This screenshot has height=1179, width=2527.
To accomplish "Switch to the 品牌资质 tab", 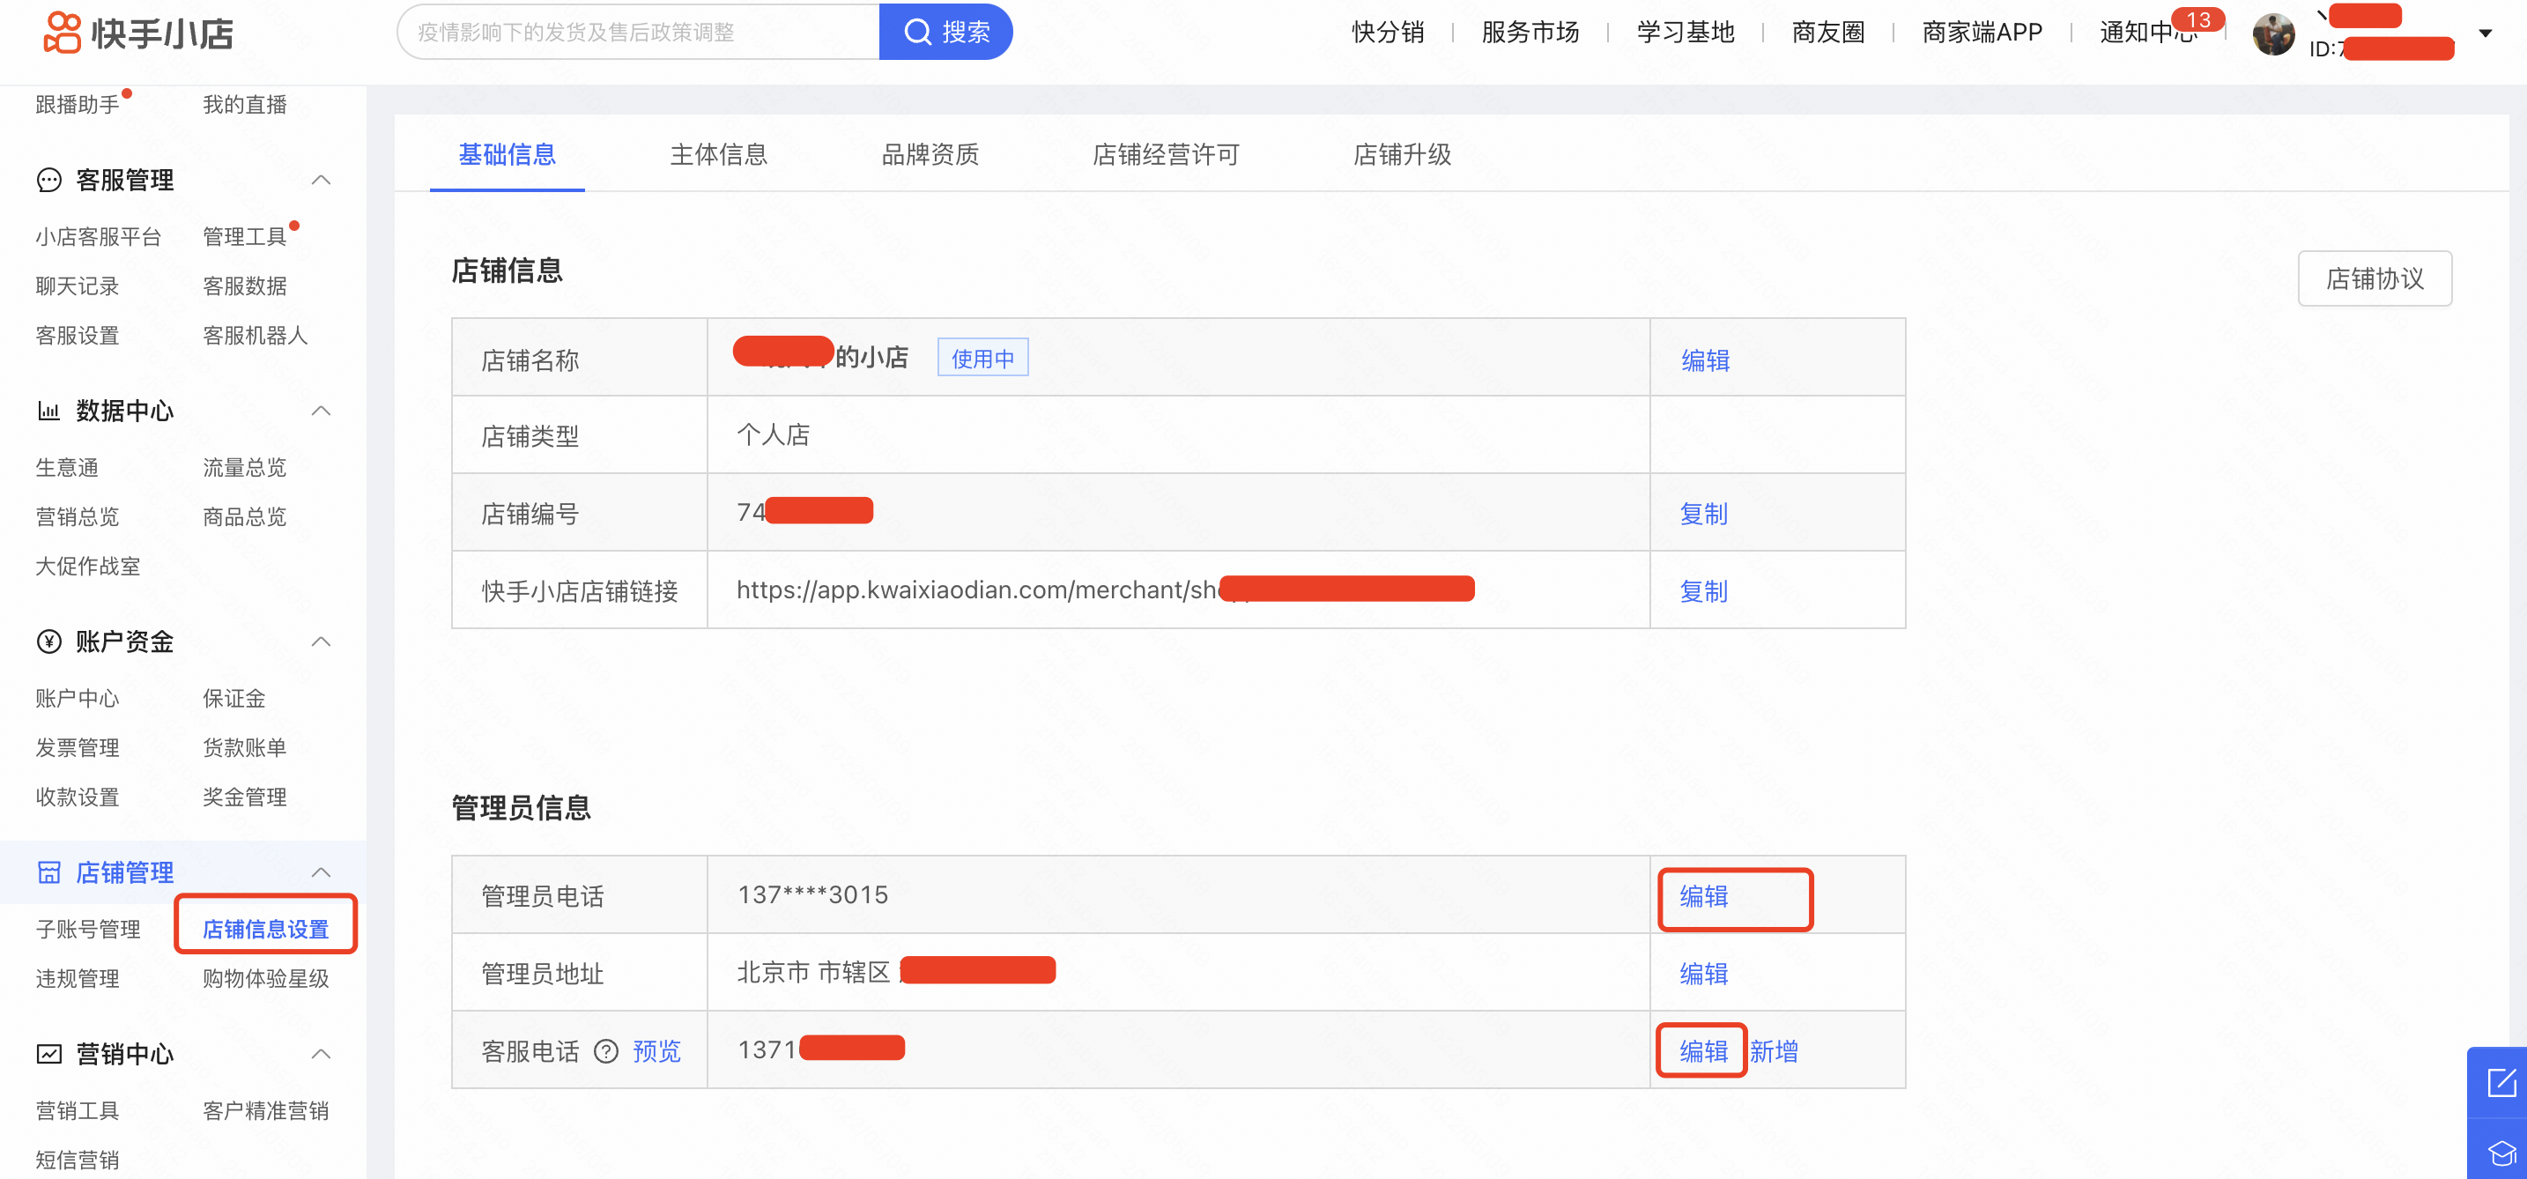I will click(x=930, y=154).
